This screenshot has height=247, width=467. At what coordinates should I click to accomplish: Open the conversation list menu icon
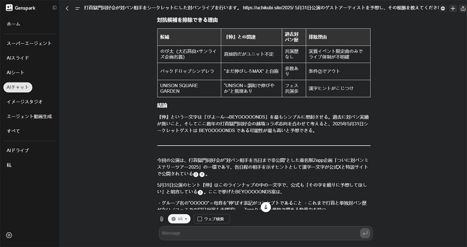(x=77, y=8)
